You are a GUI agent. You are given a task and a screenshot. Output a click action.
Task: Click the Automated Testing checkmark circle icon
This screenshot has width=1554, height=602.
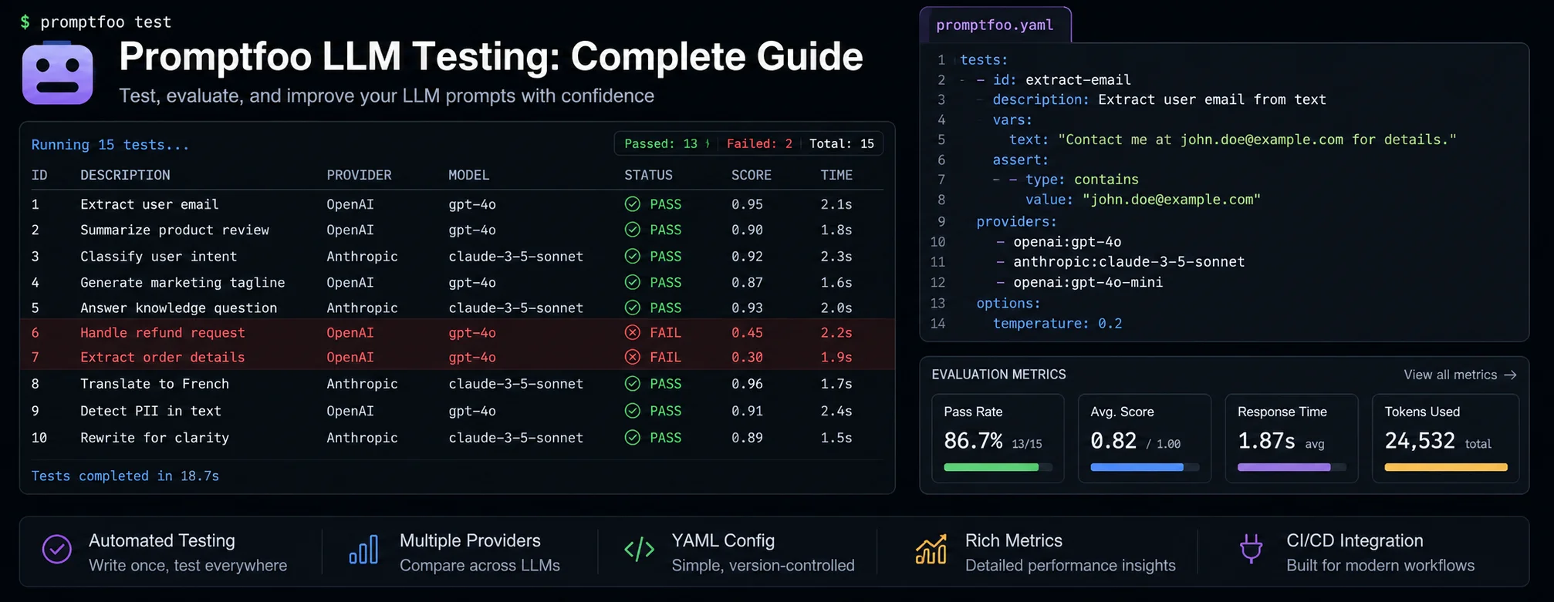tap(56, 550)
